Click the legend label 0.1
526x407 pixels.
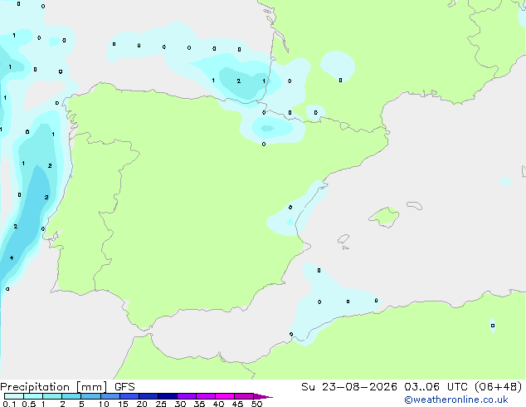point(9,404)
